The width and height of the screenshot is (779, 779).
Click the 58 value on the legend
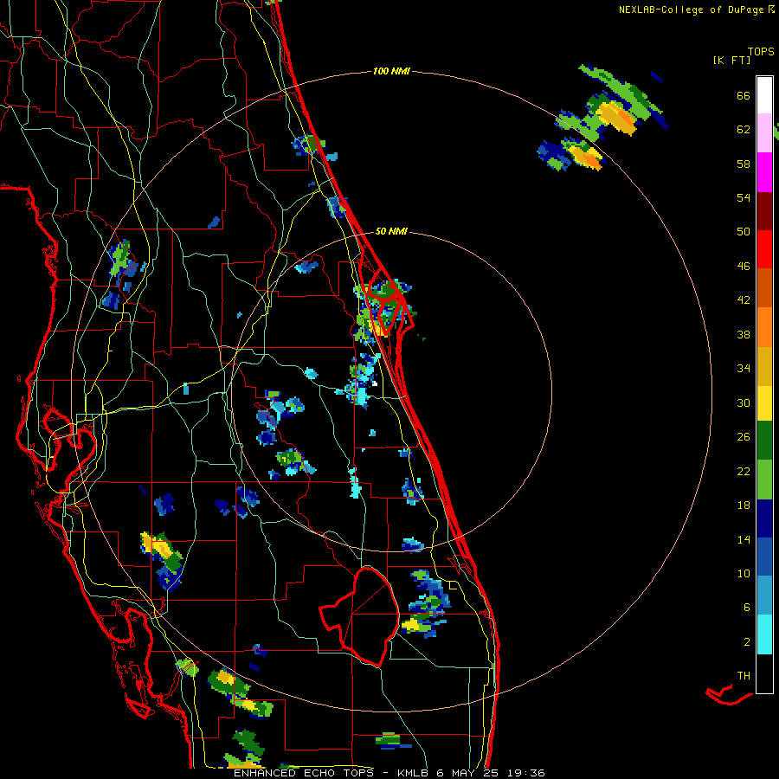coord(744,164)
